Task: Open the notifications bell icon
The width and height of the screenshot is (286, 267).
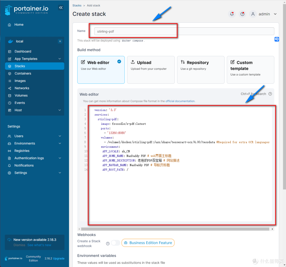Action: 232,14
